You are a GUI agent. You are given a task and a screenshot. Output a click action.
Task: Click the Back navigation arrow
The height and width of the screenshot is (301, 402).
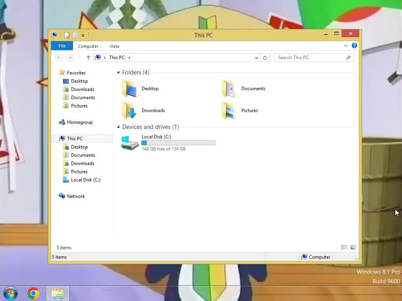click(59, 58)
